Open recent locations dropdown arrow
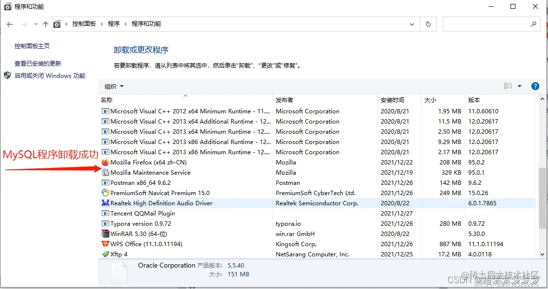 tap(35, 24)
